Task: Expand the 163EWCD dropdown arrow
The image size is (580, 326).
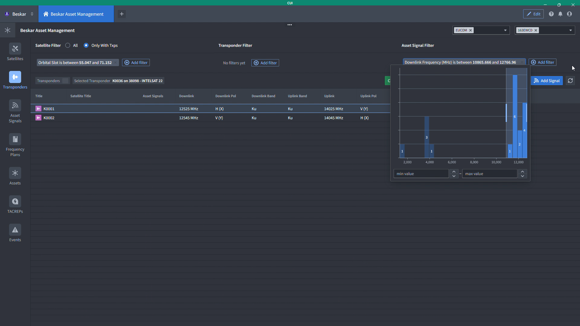Action: coord(571,30)
